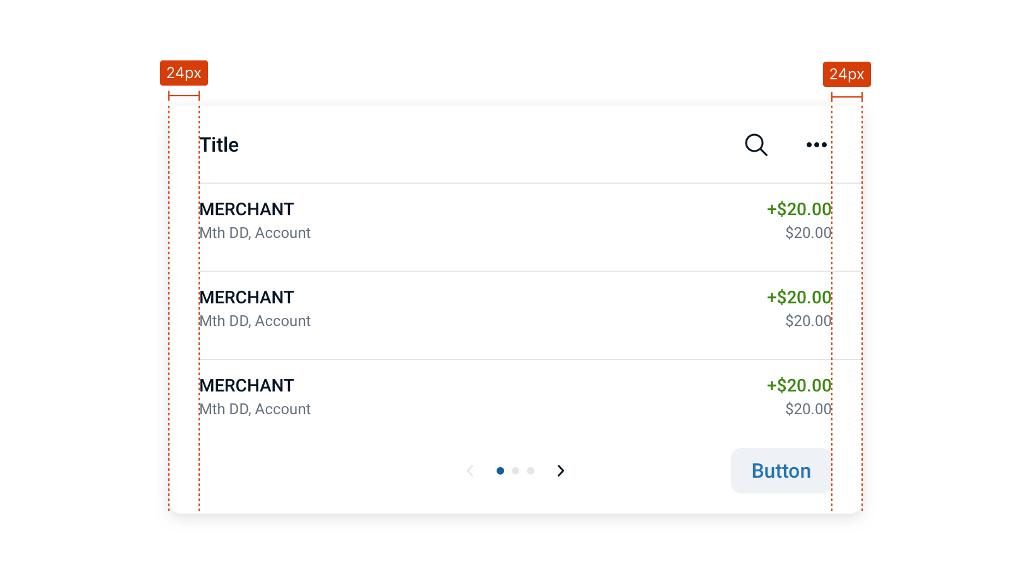1031x574 pixels.
Task: Click the blue Button at bottom right
Action: tap(781, 471)
